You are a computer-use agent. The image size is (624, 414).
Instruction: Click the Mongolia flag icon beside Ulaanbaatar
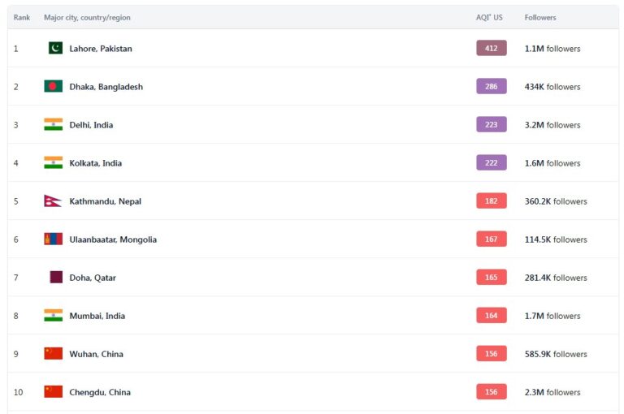[x=53, y=239]
